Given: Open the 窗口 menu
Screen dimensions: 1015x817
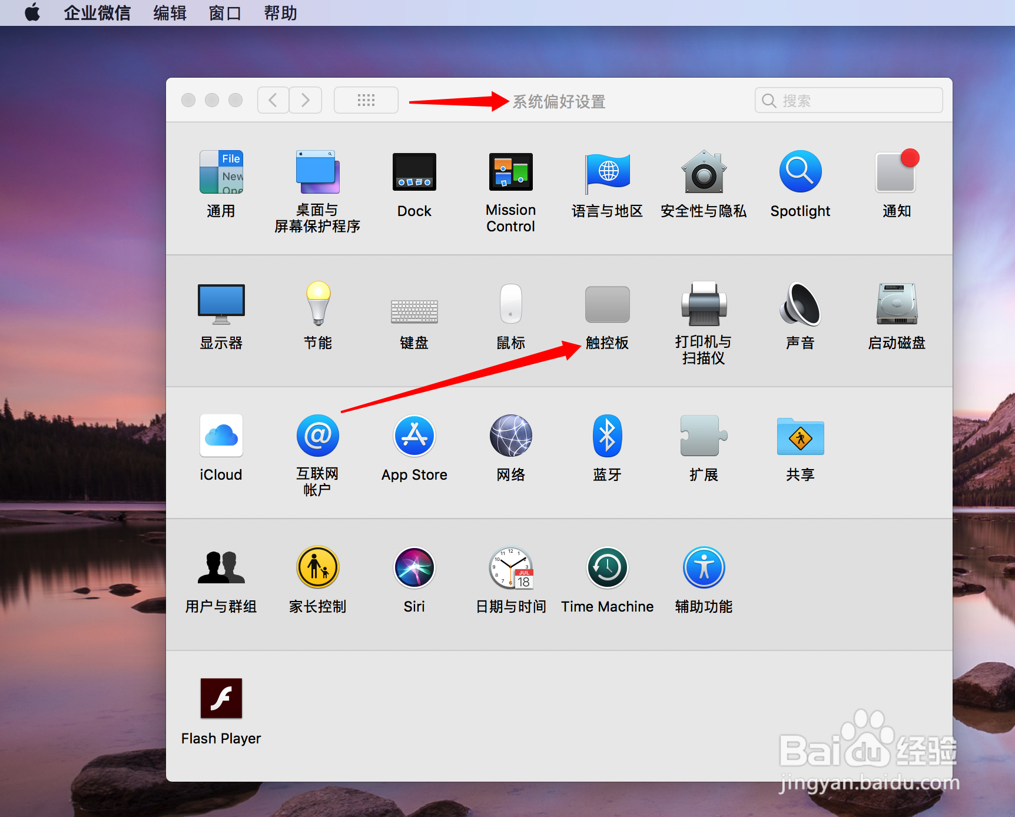Looking at the screenshot, I should coord(224,12).
